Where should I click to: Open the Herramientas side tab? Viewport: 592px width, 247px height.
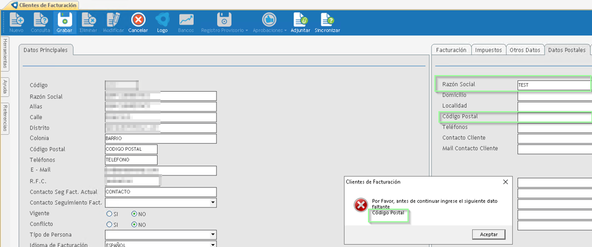[x=5, y=53]
